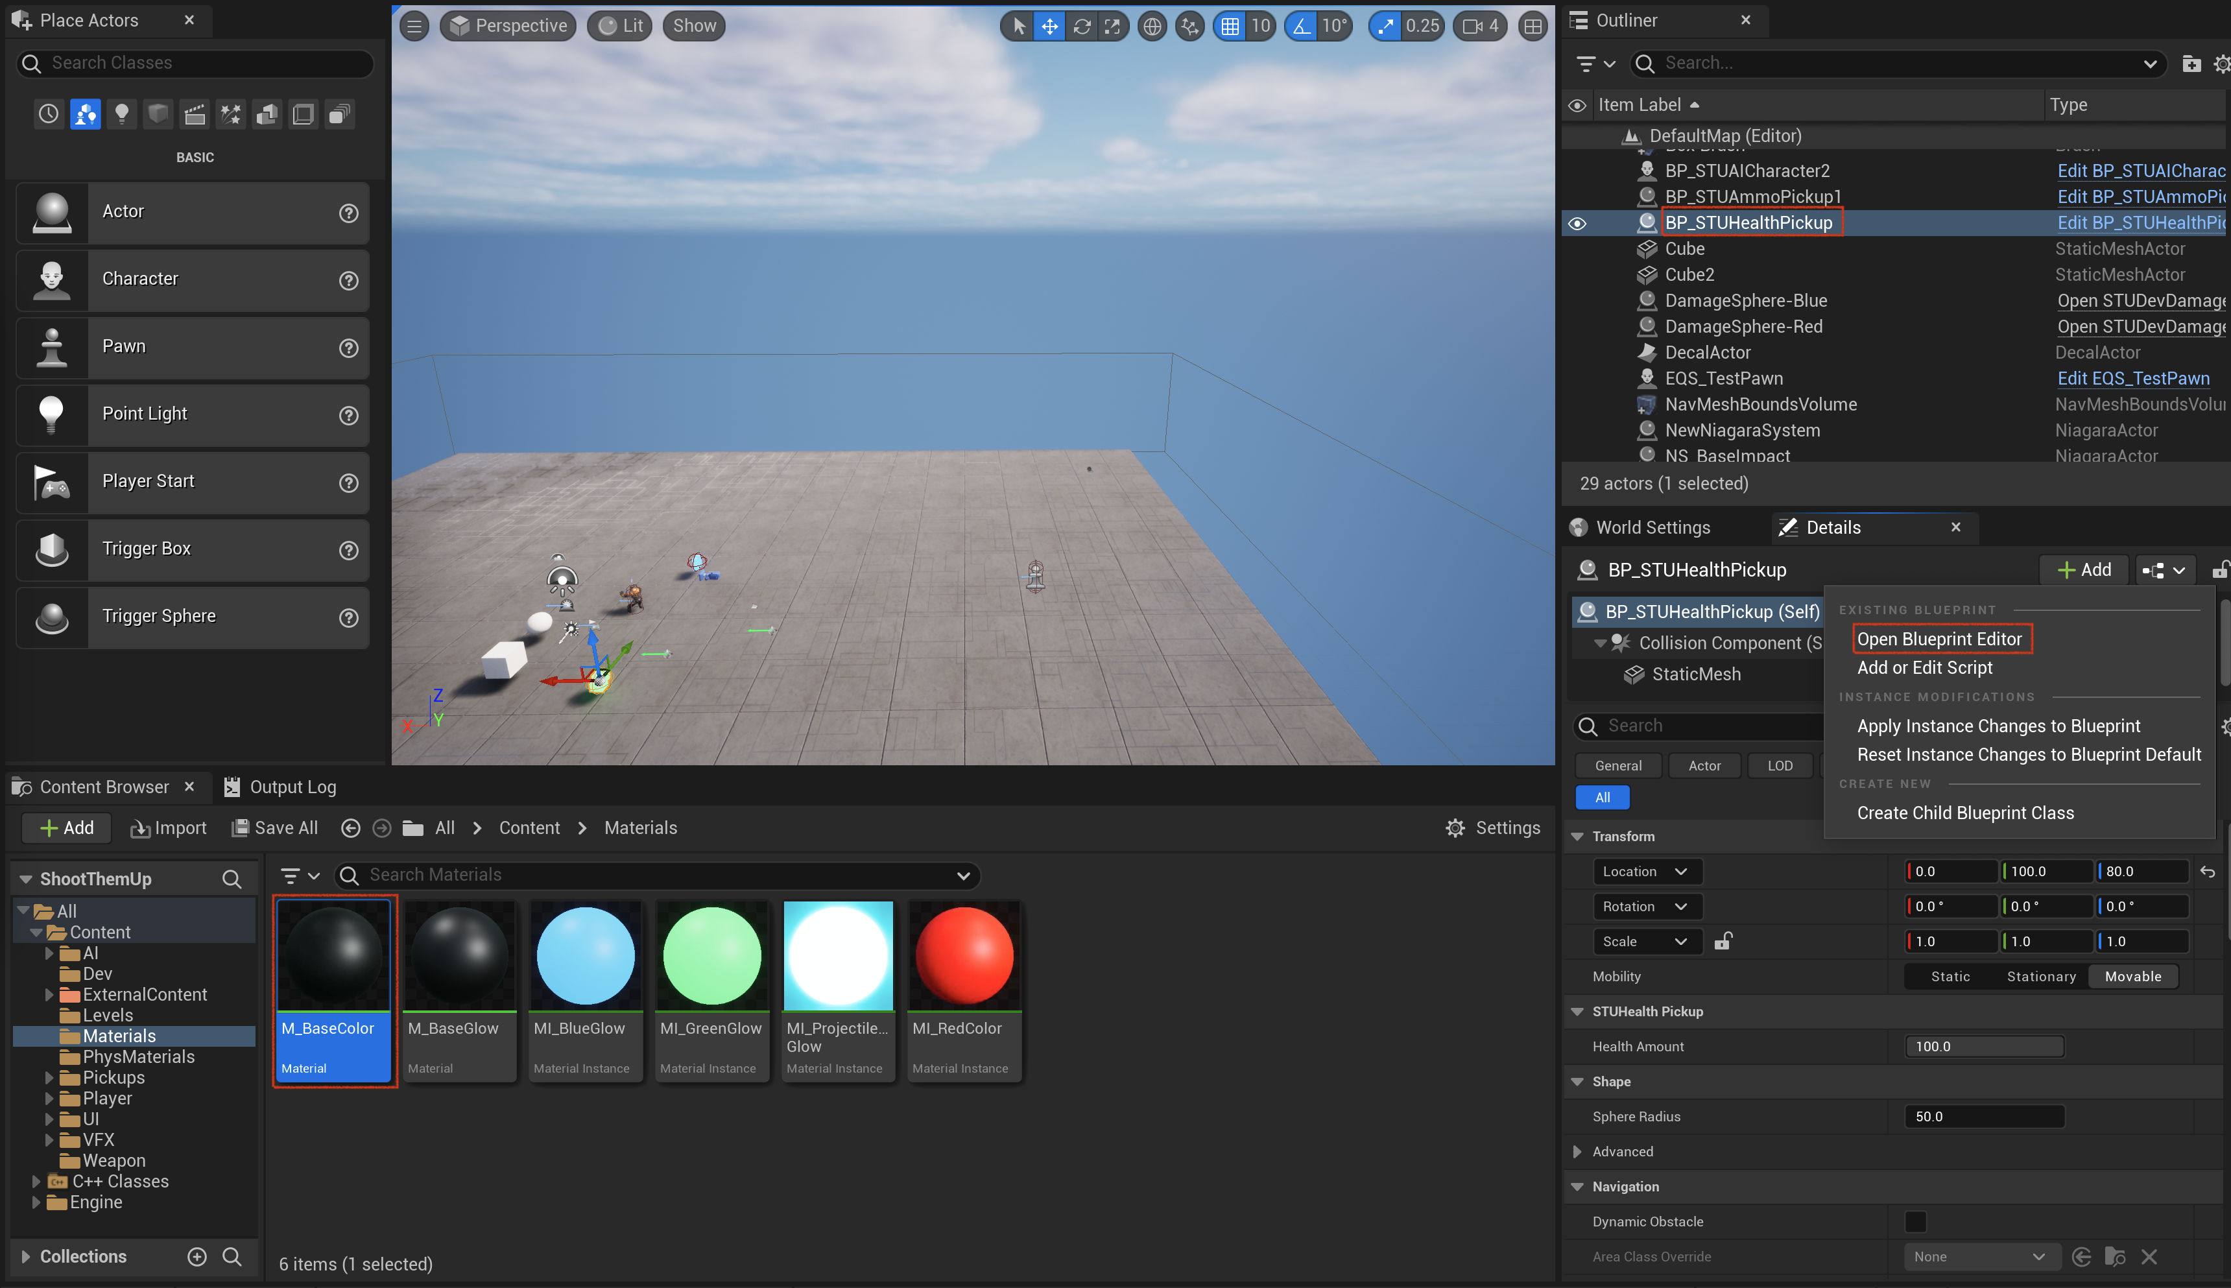Switch to Output Log tab
This screenshot has width=2231, height=1288.
click(280, 787)
